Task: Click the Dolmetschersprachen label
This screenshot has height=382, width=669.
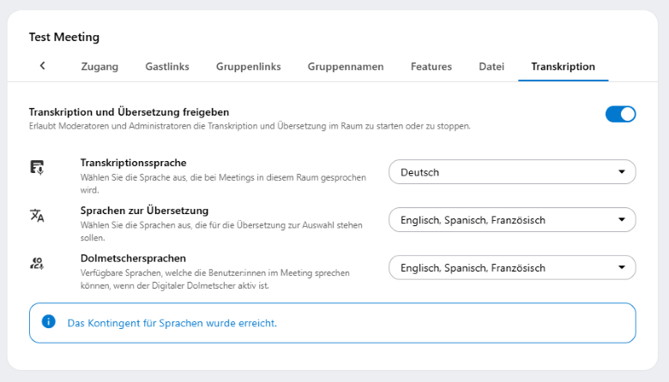Action: tap(133, 258)
